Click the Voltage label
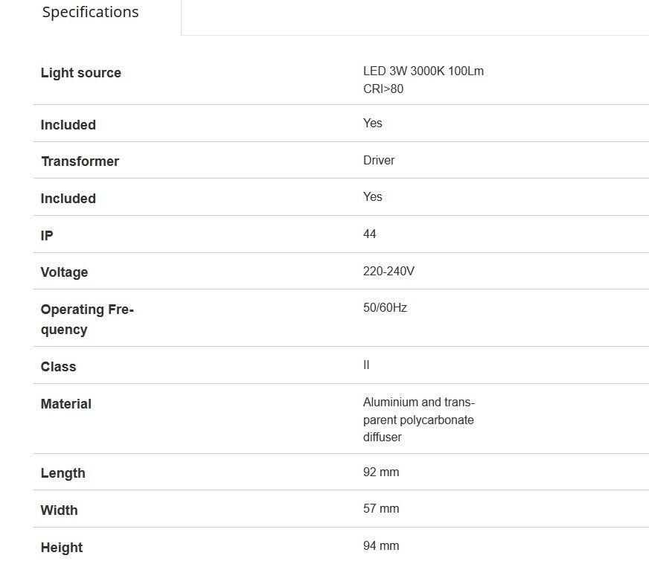The height and width of the screenshot is (564, 649). click(x=64, y=272)
